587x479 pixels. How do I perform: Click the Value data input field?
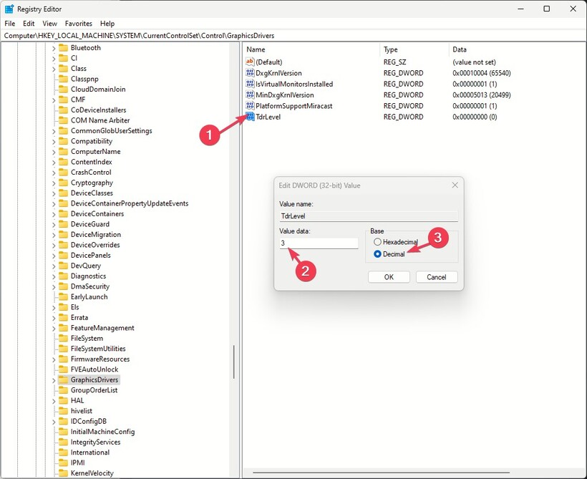click(319, 243)
